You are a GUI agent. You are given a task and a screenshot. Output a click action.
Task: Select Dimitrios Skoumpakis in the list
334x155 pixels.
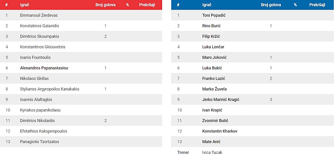40,36
